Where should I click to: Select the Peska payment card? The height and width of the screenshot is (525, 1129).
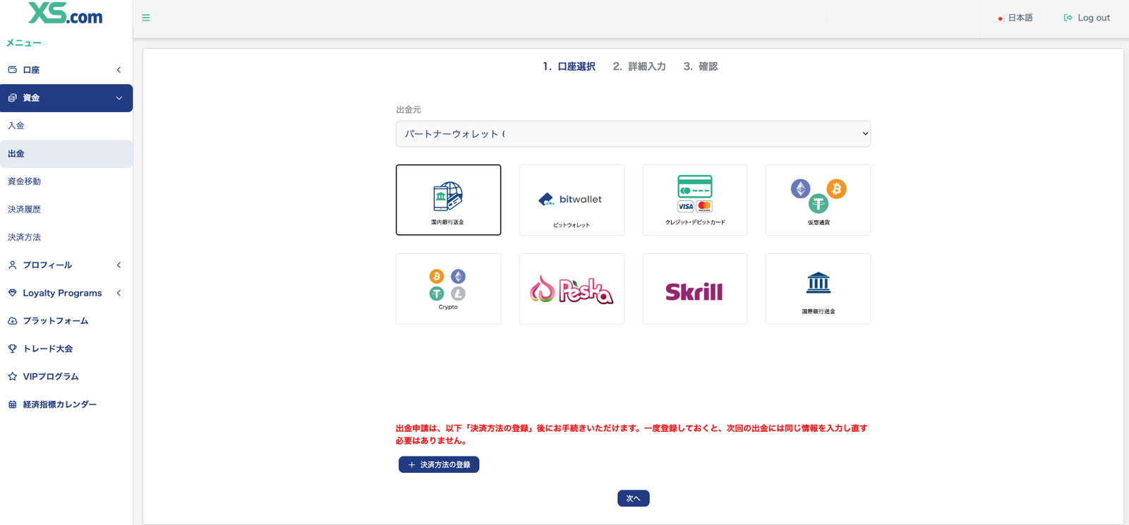pyautogui.click(x=572, y=289)
